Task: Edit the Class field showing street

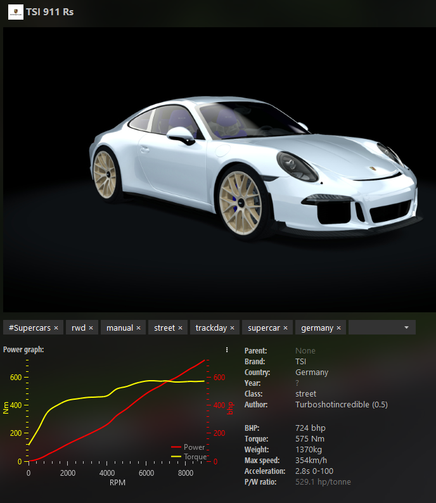Action: tap(305, 394)
